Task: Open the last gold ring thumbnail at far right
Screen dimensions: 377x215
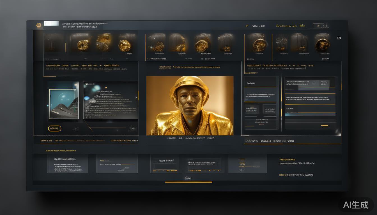Action: [x=322, y=43]
